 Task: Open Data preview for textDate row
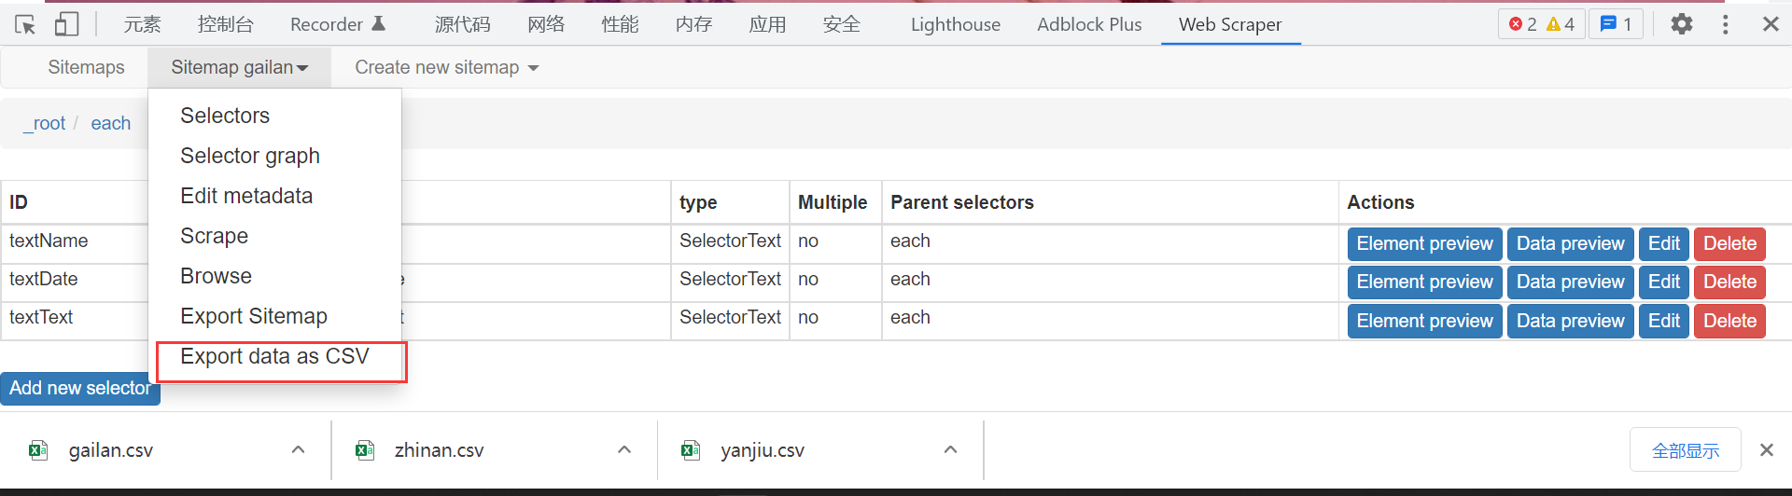[x=1570, y=282]
